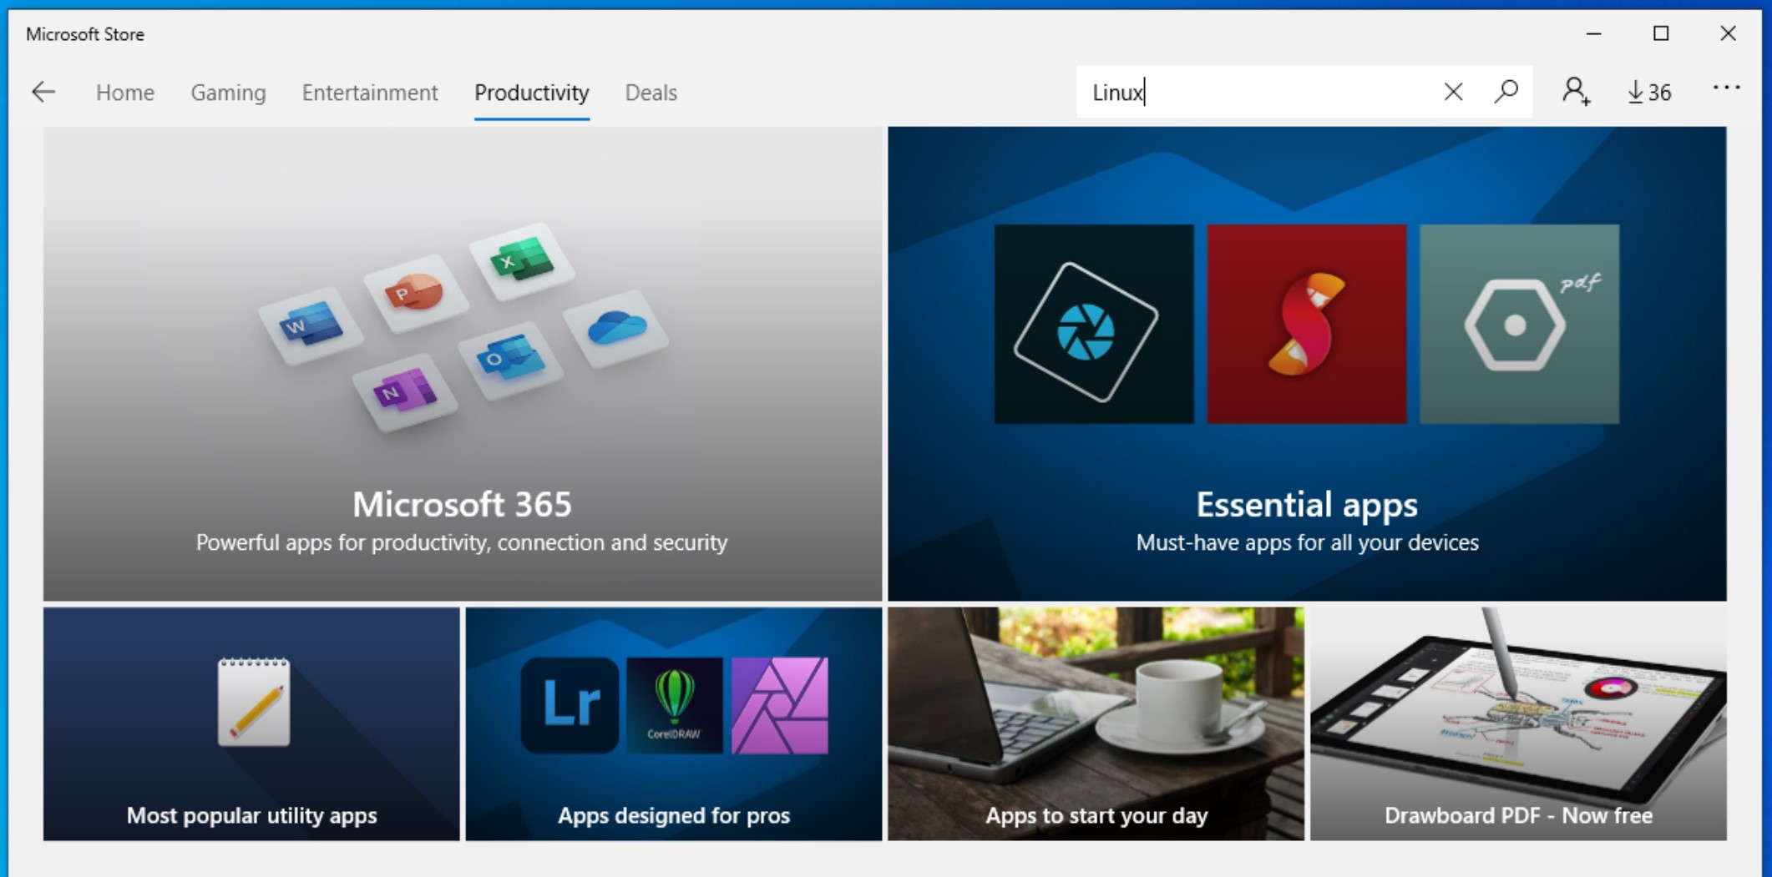
Task: Click the purple Affinity Photo icon
Action: coord(780,705)
